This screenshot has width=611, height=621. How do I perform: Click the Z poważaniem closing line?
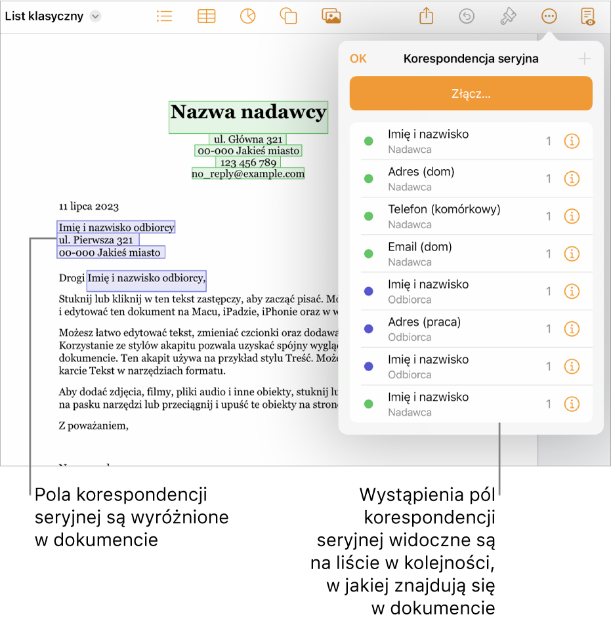tap(93, 426)
